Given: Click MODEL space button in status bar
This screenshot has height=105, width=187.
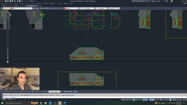Looking at the screenshot, I should click(123, 100).
